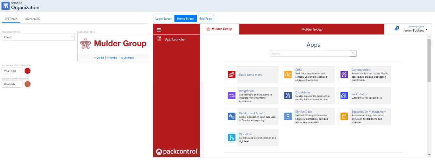This screenshot has width=435, height=163.
Task: Switch to the Settings tab
Action: (x=11, y=19)
